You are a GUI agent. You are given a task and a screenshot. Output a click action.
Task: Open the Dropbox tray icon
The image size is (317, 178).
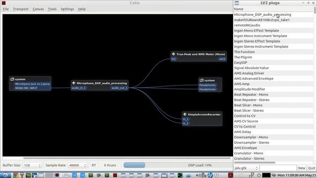216,175
